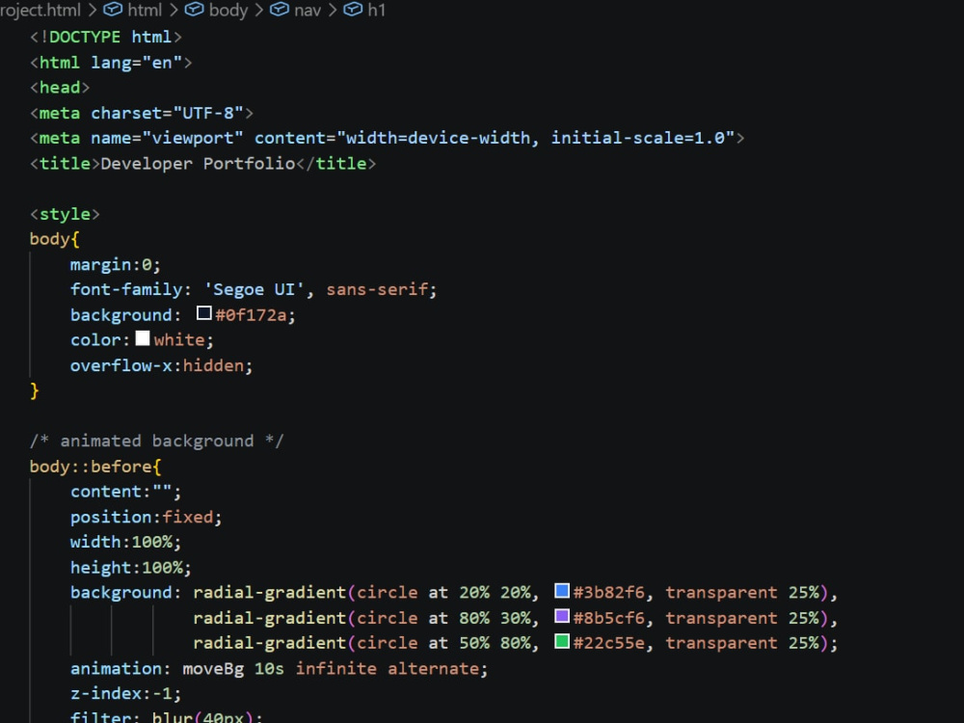Click the sans-serif value
Viewport: 964px width, 723px height.
(x=377, y=289)
